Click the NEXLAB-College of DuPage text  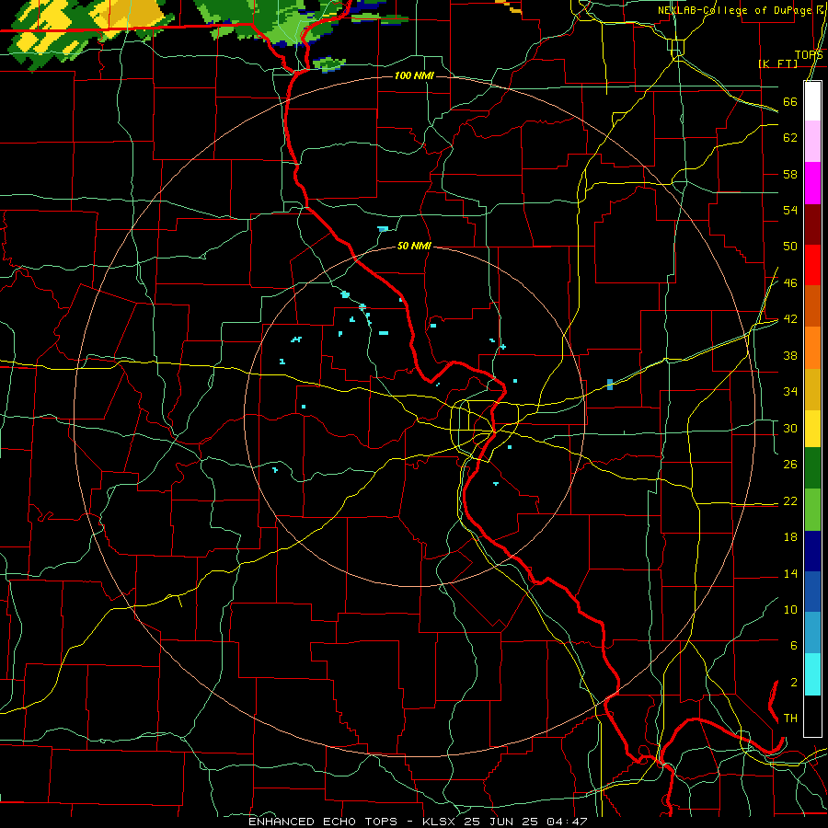pos(734,10)
